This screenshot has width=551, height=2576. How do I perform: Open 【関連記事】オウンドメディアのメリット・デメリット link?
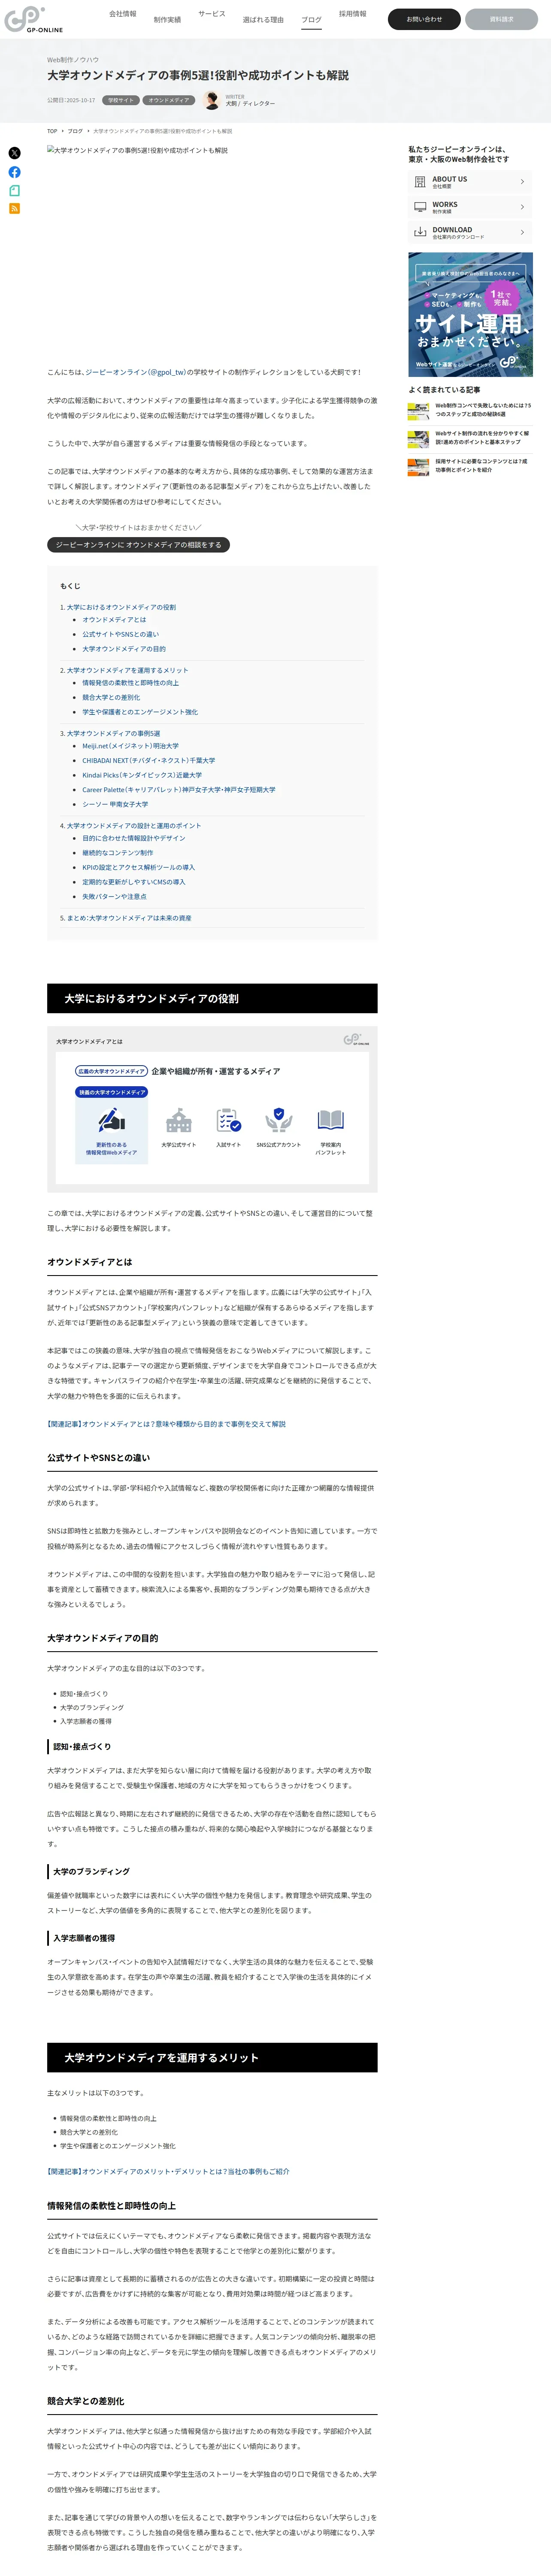point(168,2171)
